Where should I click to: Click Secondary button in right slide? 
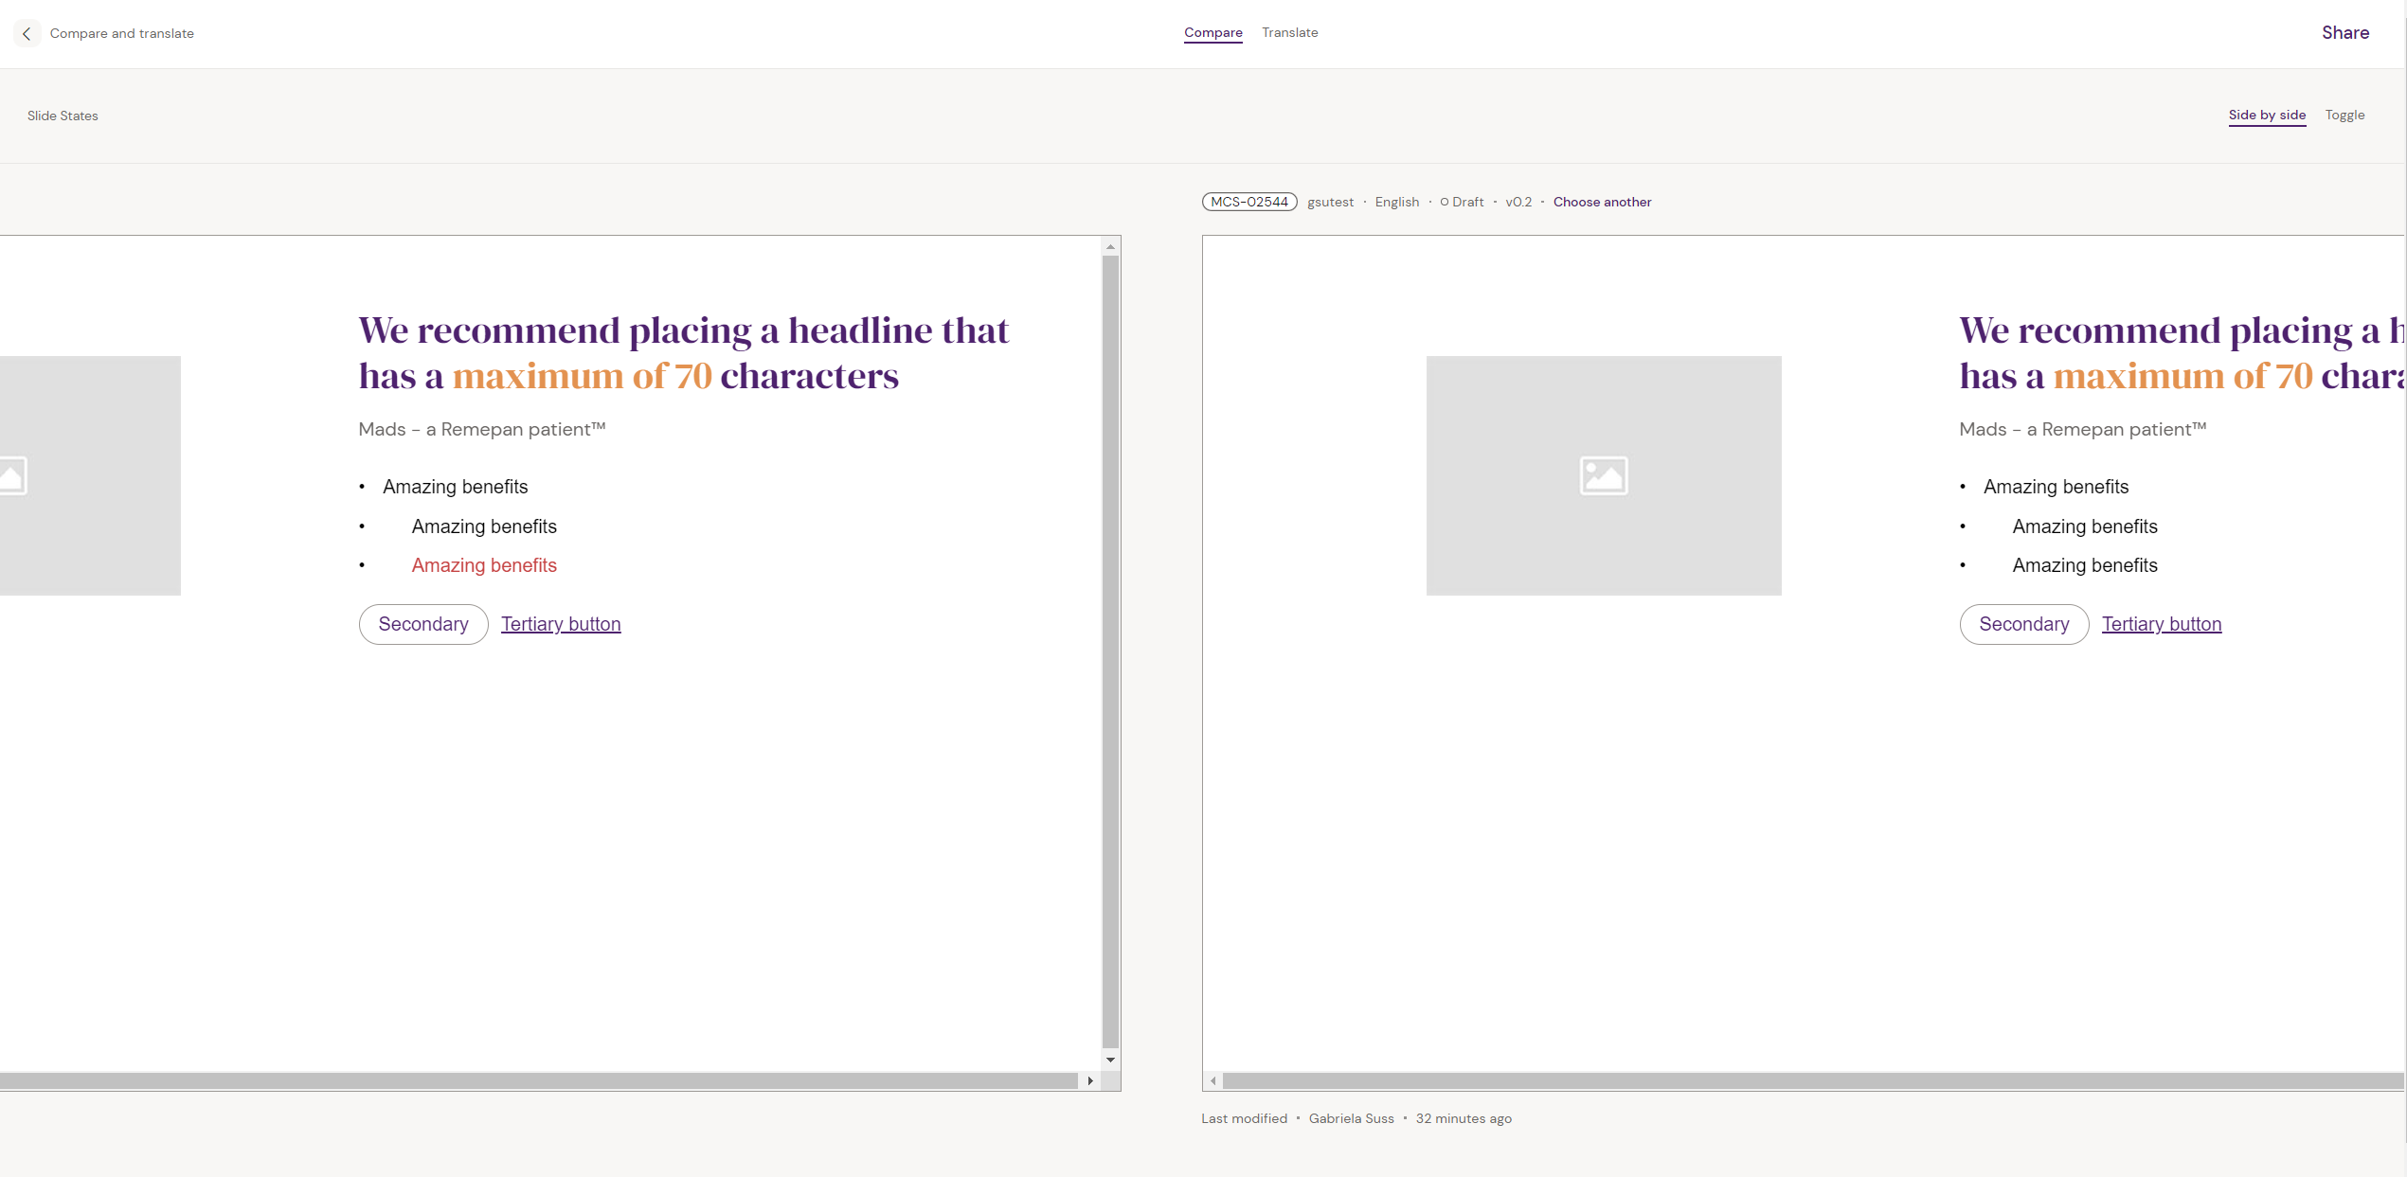(x=2023, y=624)
